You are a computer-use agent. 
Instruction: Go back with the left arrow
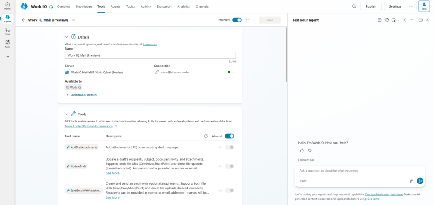pyautogui.click(x=24, y=20)
